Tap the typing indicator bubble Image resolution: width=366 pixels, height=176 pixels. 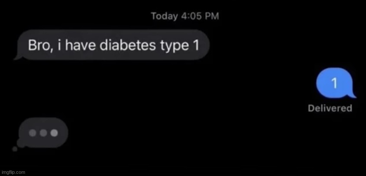43,133
